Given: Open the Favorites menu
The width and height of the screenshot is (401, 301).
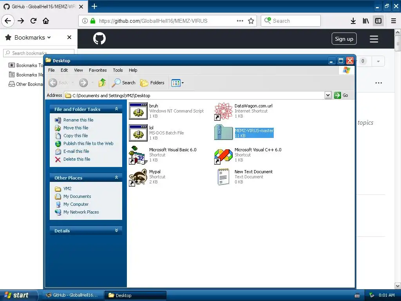Looking at the screenshot, I should (x=98, y=70).
